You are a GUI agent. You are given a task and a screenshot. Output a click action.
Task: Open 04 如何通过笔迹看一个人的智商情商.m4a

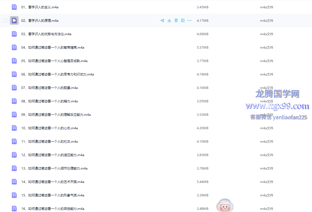(x=53, y=48)
